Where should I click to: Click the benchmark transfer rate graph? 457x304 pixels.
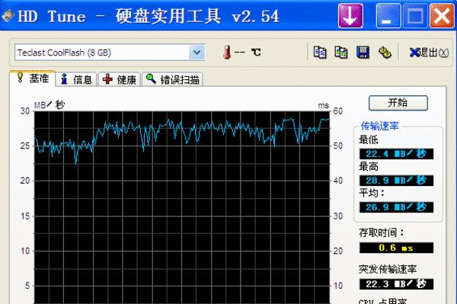182,207
